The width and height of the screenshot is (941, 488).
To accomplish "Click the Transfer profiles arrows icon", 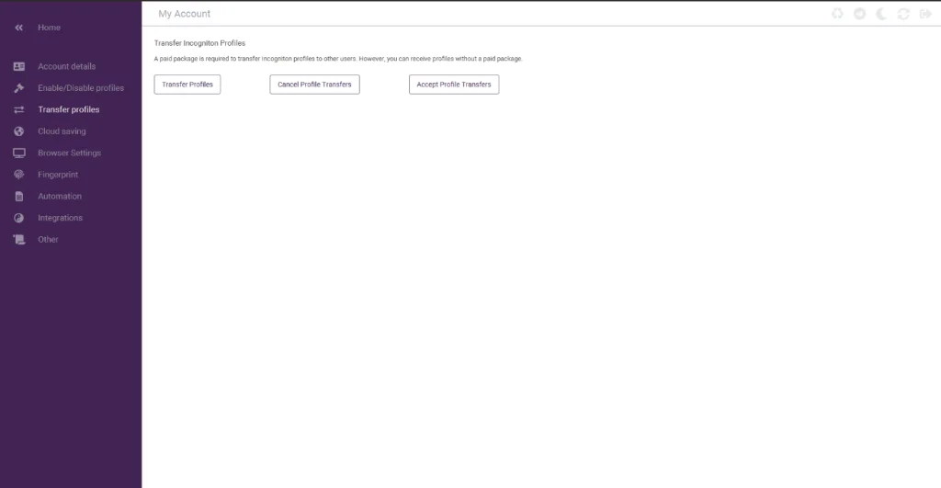I will coord(18,110).
